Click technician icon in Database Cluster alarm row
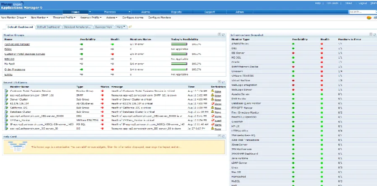The height and width of the screenshot is (186, 377). point(213,112)
